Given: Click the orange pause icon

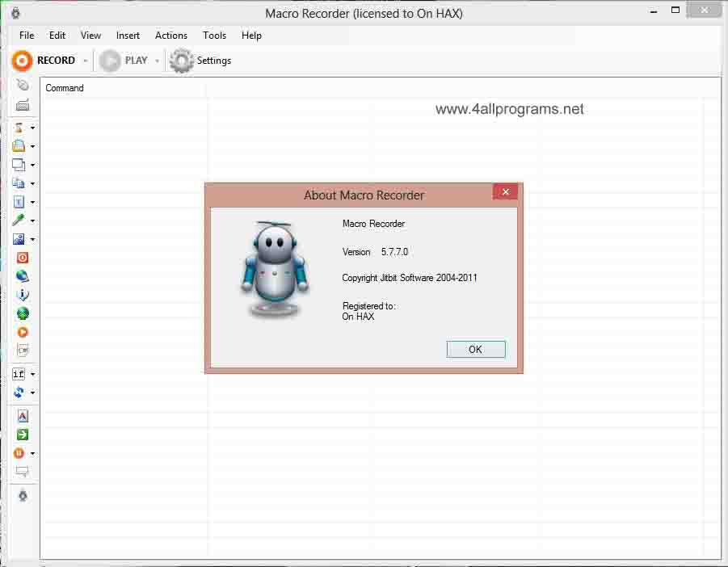Looking at the screenshot, I should (19, 453).
